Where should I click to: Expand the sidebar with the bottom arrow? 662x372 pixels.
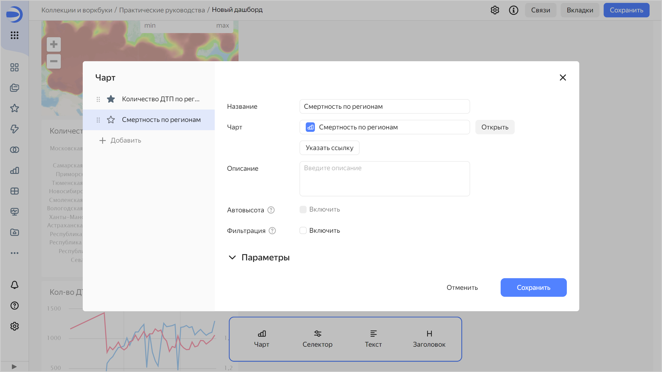point(14,367)
